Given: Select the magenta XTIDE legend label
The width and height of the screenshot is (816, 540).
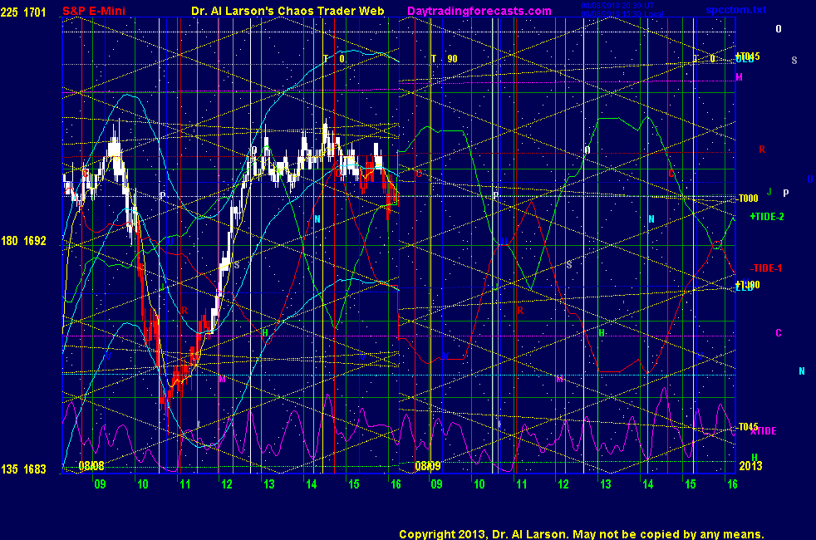Looking at the screenshot, I should tap(764, 431).
